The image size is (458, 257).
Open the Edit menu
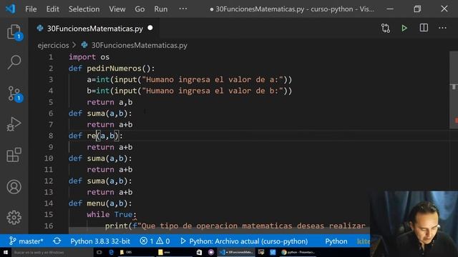[52, 9]
